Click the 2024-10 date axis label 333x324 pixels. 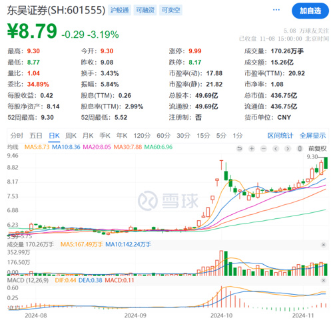pyautogui.click(x=221, y=315)
